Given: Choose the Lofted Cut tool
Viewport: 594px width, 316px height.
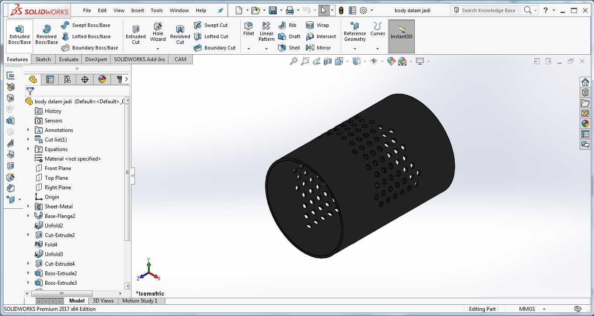Looking at the screenshot, I should click(211, 36).
